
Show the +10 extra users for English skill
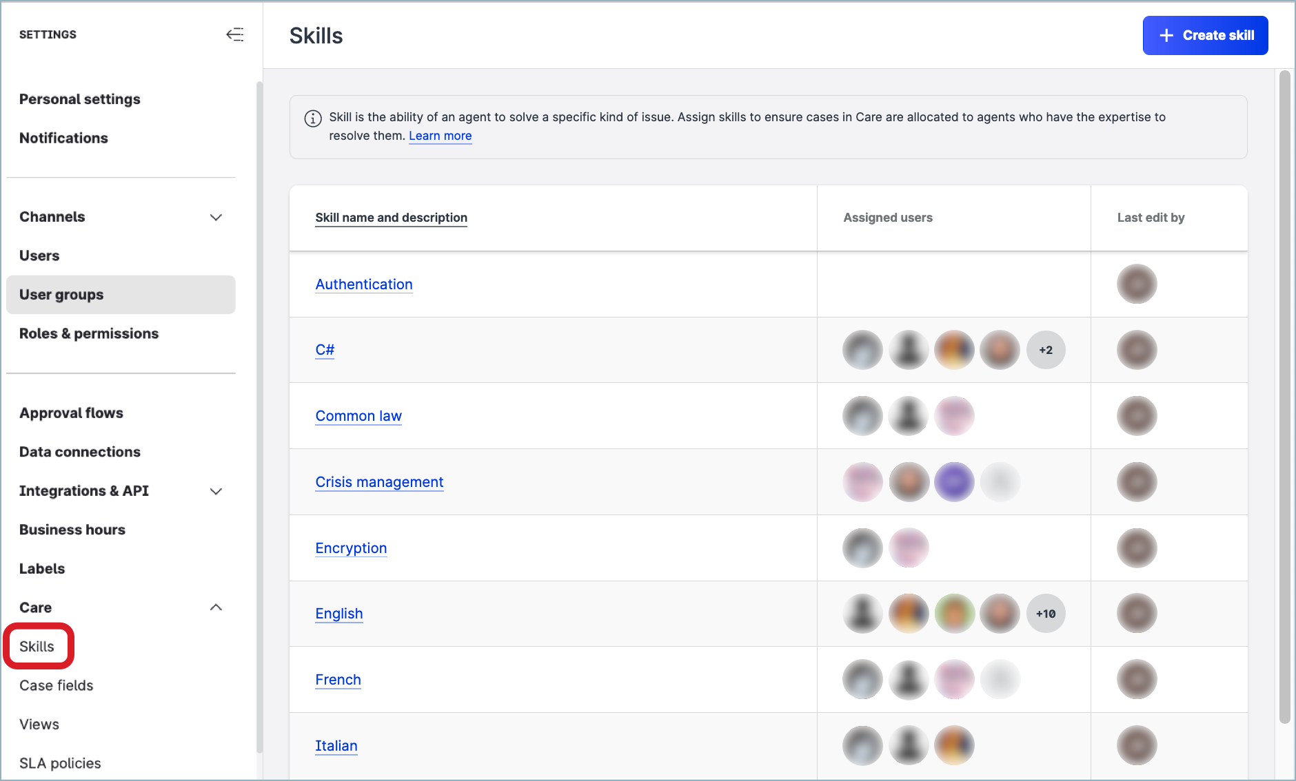1046,613
